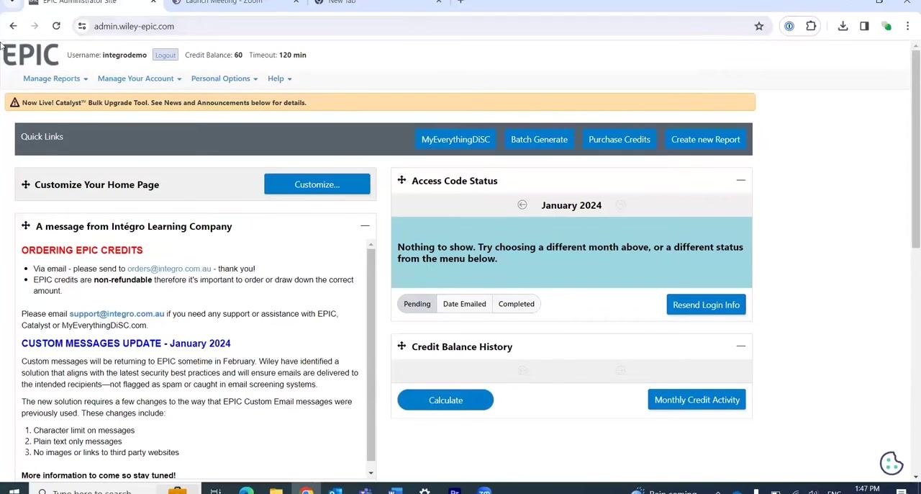Click the warning icon in the announcement banner
Image resolution: width=921 pixels, height=494 pixels.
pyautogui.click(x=14, y=102)
